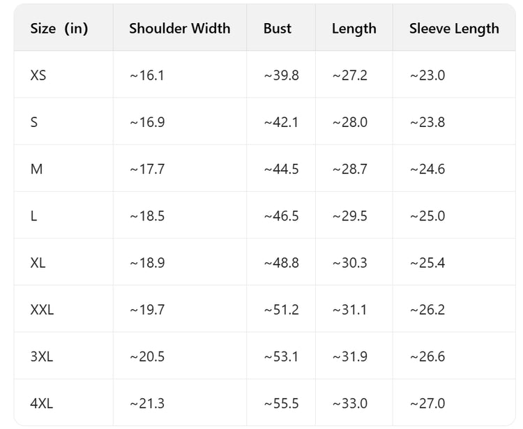Click the ~21.3 shoulder width cell
Viewport: 523px width, 429px height.
coord(147,403)
